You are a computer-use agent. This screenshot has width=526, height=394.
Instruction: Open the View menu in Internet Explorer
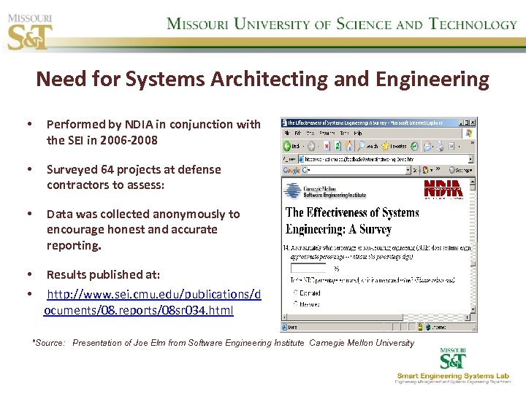point(310,134)
